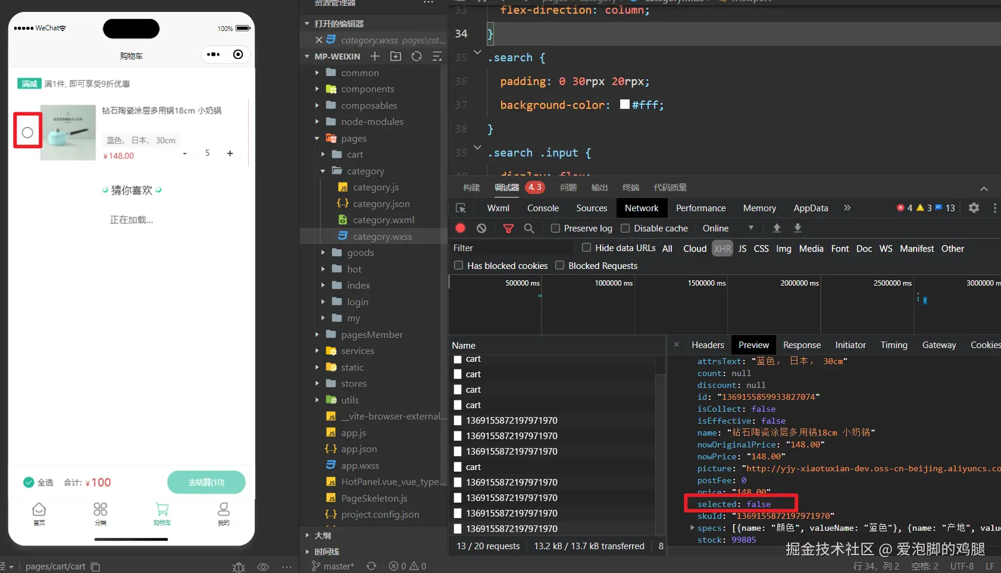
Task: Open the mini program three-dot menu
Action: 213,54
